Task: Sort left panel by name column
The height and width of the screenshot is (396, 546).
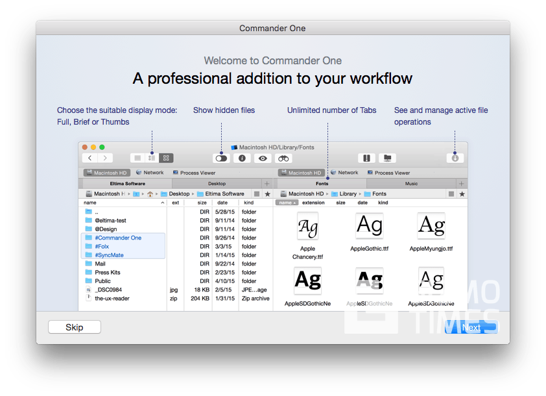Action: pos(123,203)
